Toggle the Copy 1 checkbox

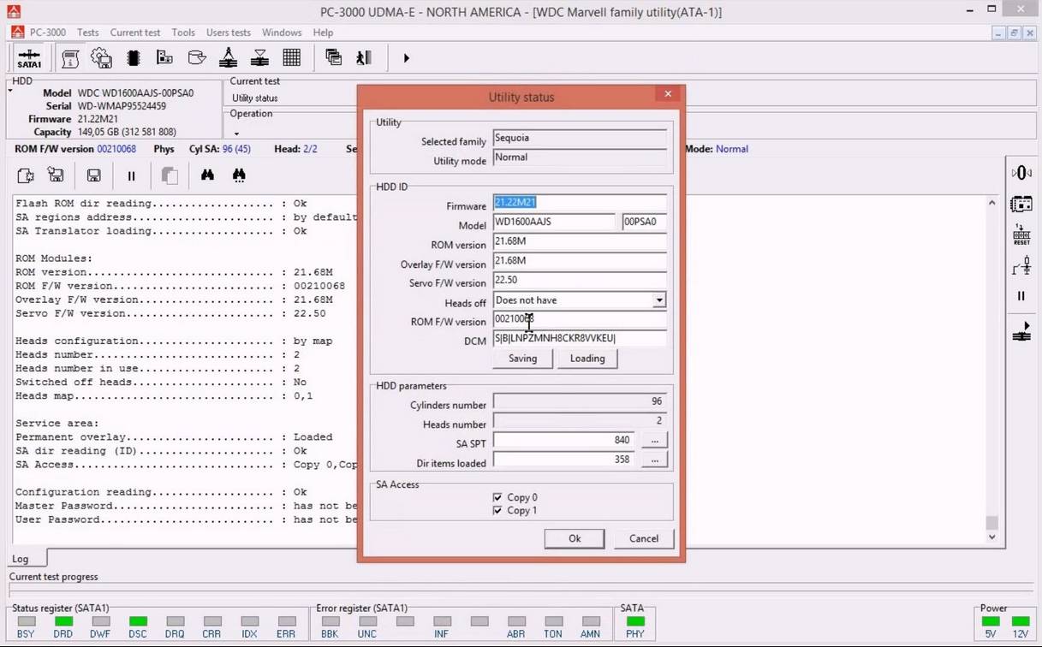pyautogui.click(x=497, y=511)
